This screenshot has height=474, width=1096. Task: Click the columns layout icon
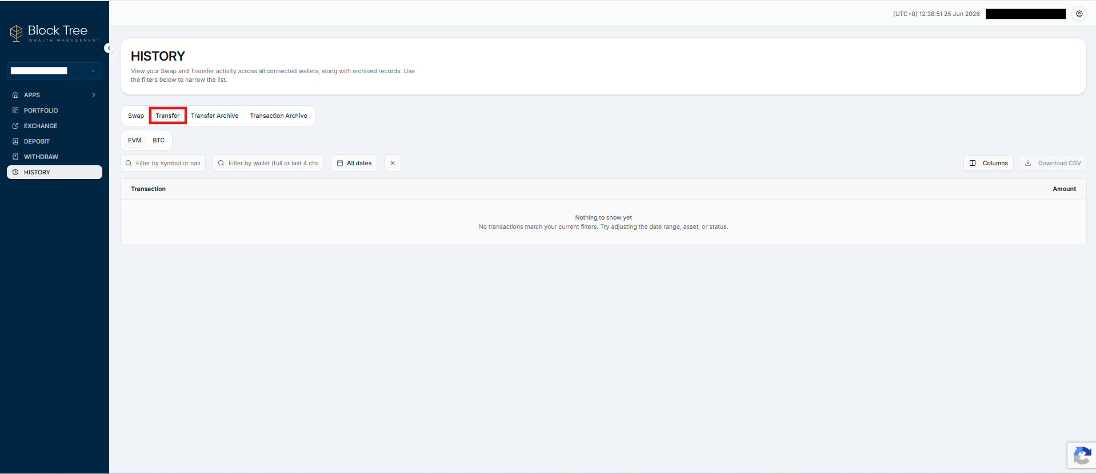973,163
